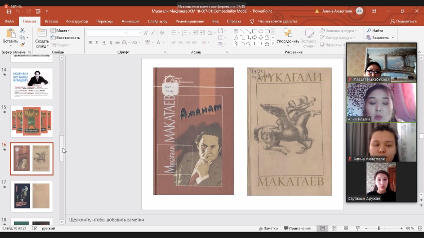
Task: Expand the shapes gallery more arrow
Action: (x=273, y=43)
